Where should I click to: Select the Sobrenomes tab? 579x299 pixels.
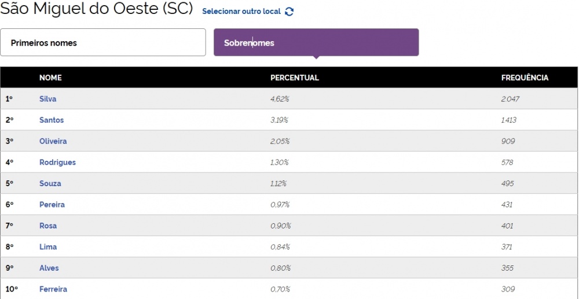click(316, 43)
